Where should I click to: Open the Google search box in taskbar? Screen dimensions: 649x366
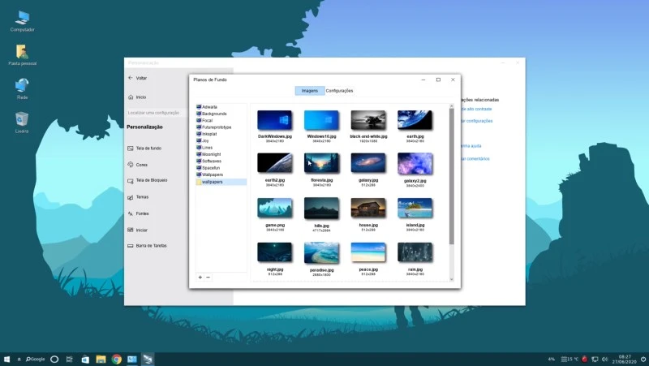[x=36, y=359]
